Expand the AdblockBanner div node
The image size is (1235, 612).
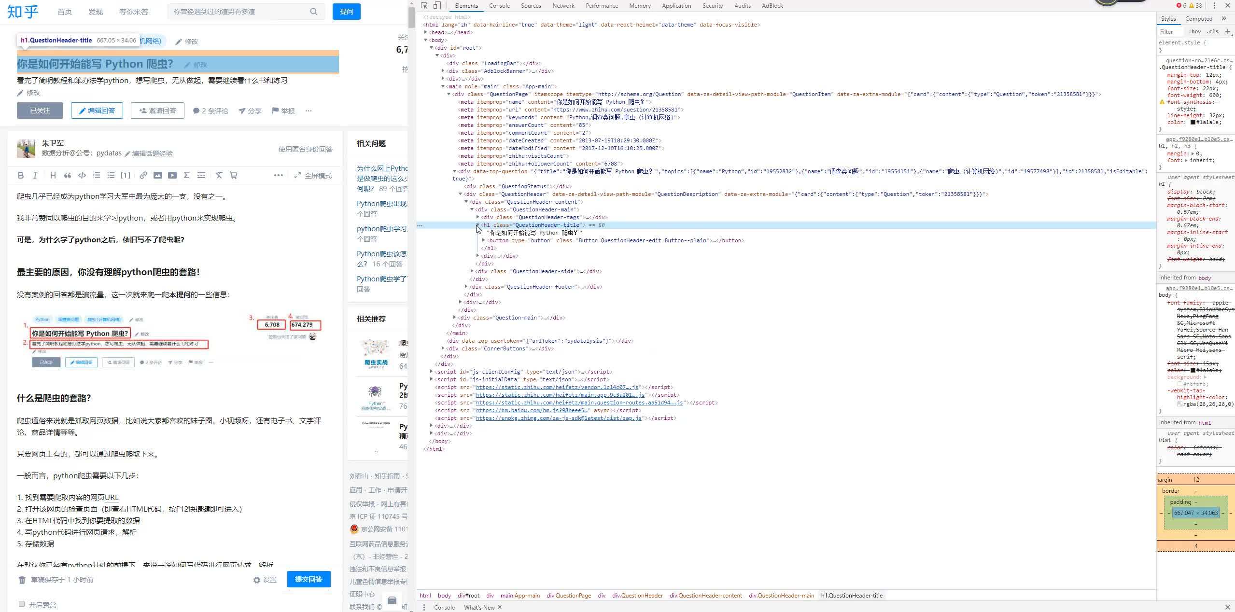click(443, 71)
